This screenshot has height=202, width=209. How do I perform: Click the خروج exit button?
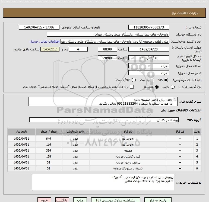coord(44,200)
